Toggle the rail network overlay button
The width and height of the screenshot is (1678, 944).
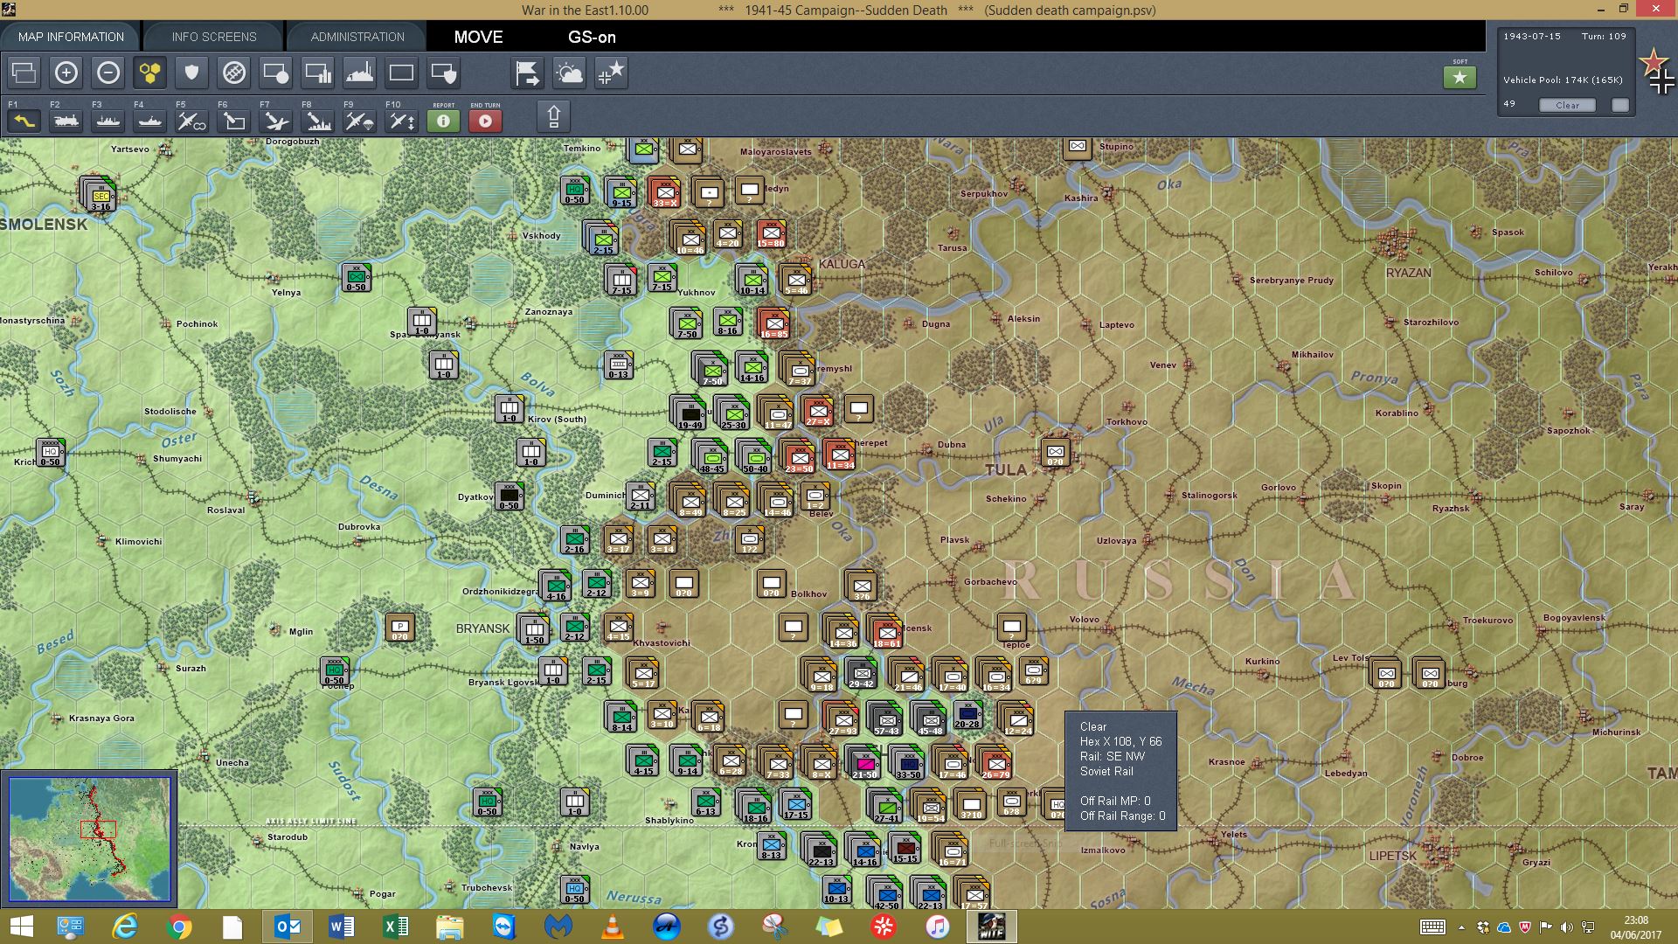(234, 73)
